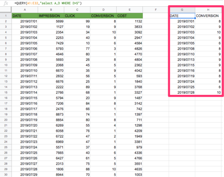
Task: Click 2019/07/03 in column G
Action: click(182, 32)
